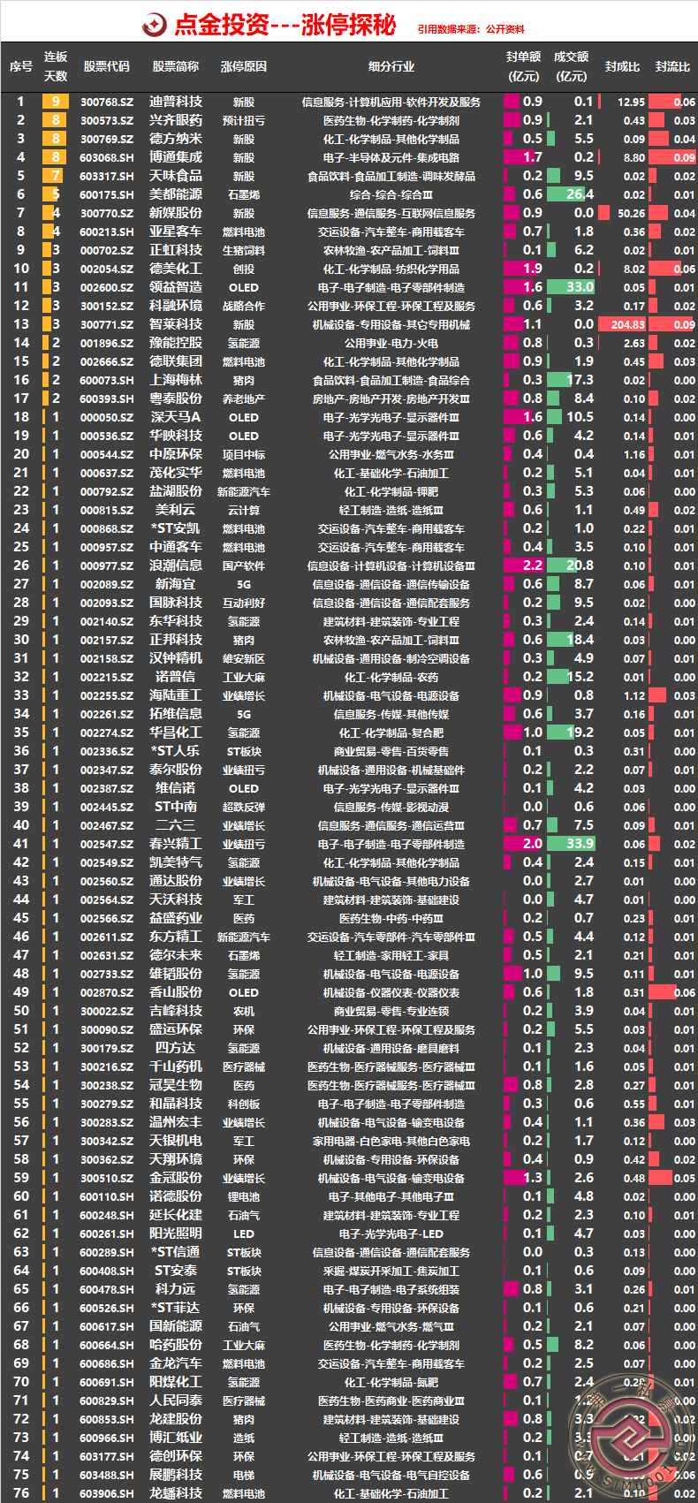Image resolution: width=698 pixels, height=1503 pixels.
Task: Click the 点金投资 red logo icon
Action: (155, 25)
